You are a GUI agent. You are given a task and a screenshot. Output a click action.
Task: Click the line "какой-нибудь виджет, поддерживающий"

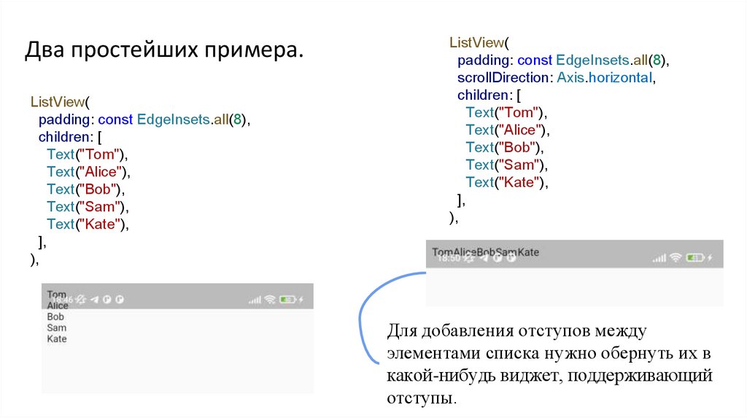coord(550,376)
